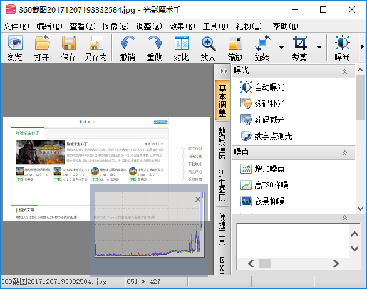Click status bar filename 360截图20171207193332584.jpg

coord(54,281)
